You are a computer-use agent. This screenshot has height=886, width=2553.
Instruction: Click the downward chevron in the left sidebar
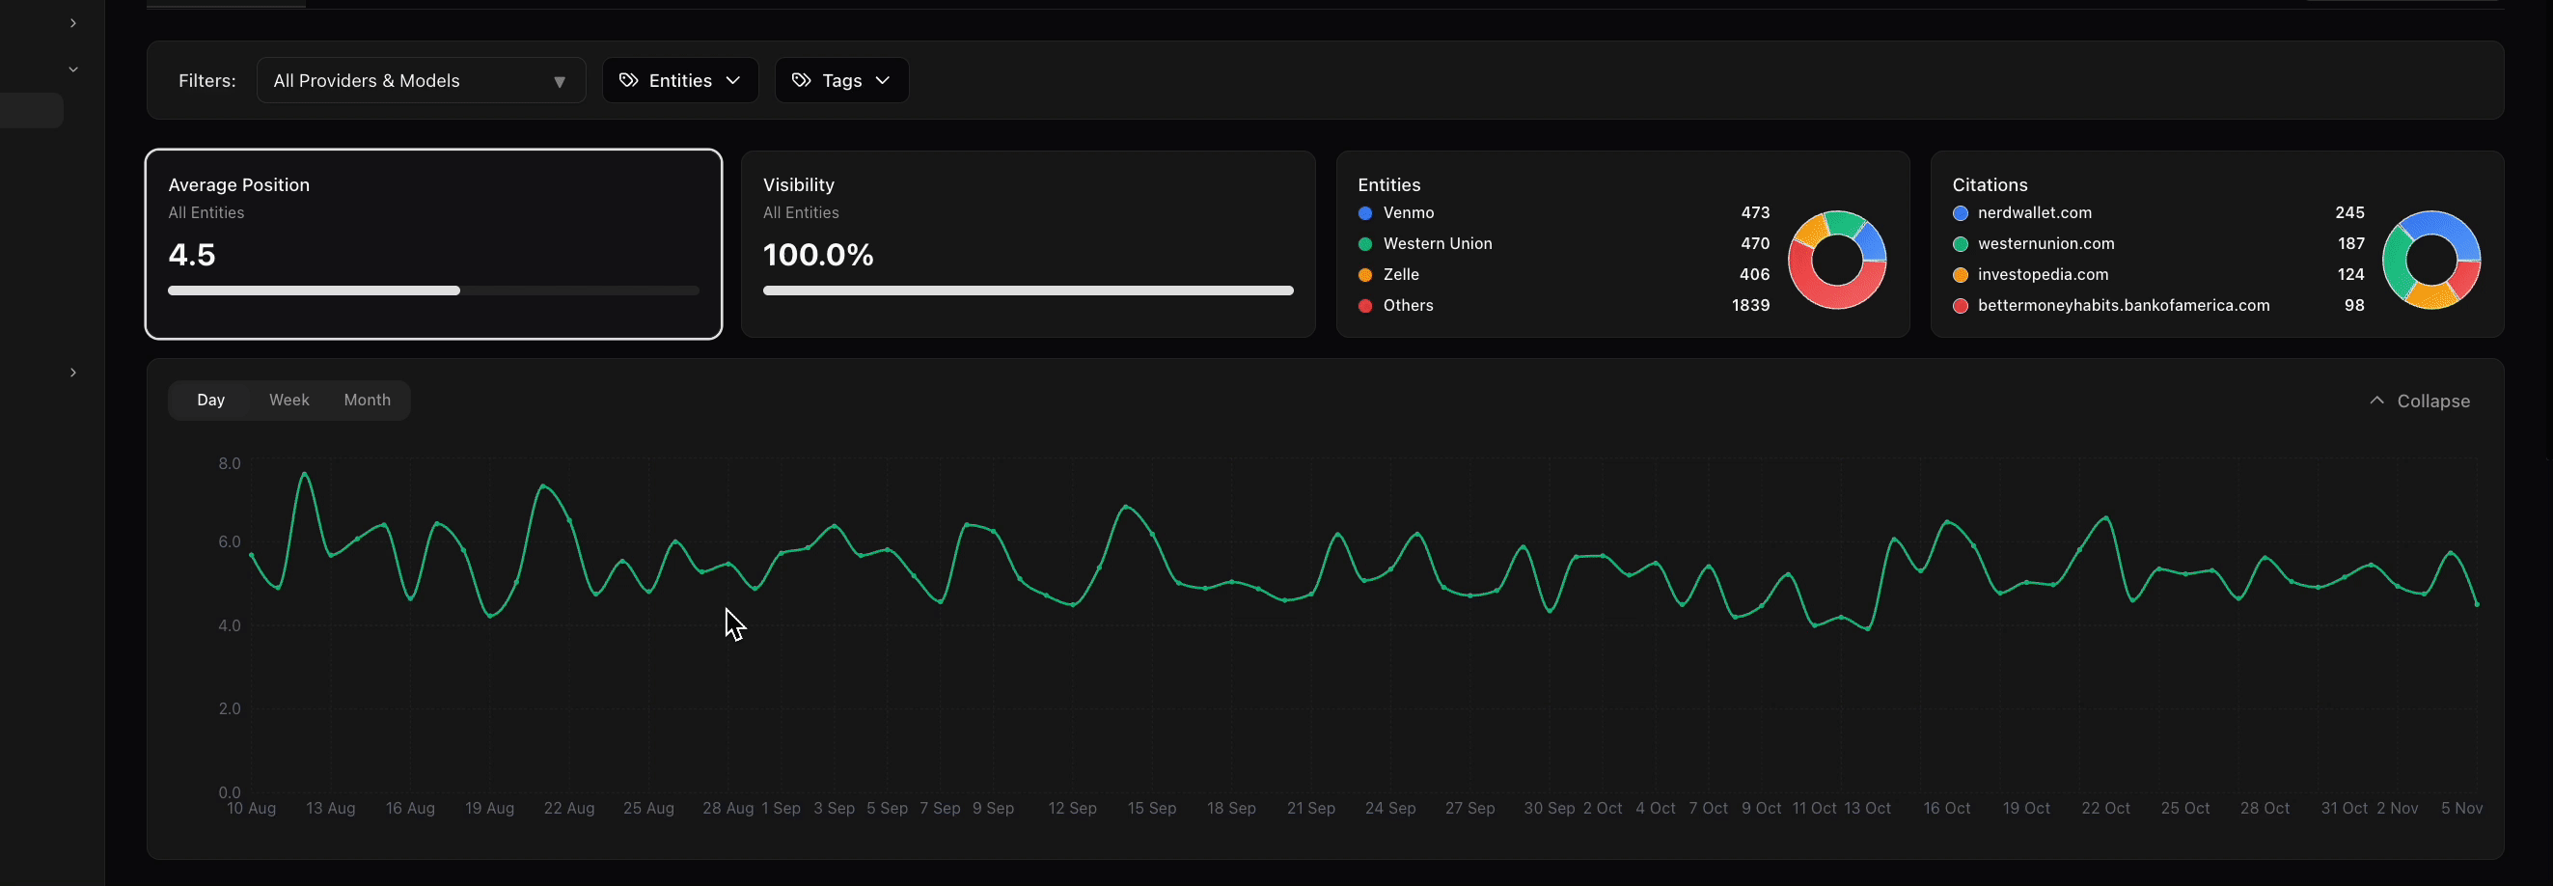click(74, 69)
